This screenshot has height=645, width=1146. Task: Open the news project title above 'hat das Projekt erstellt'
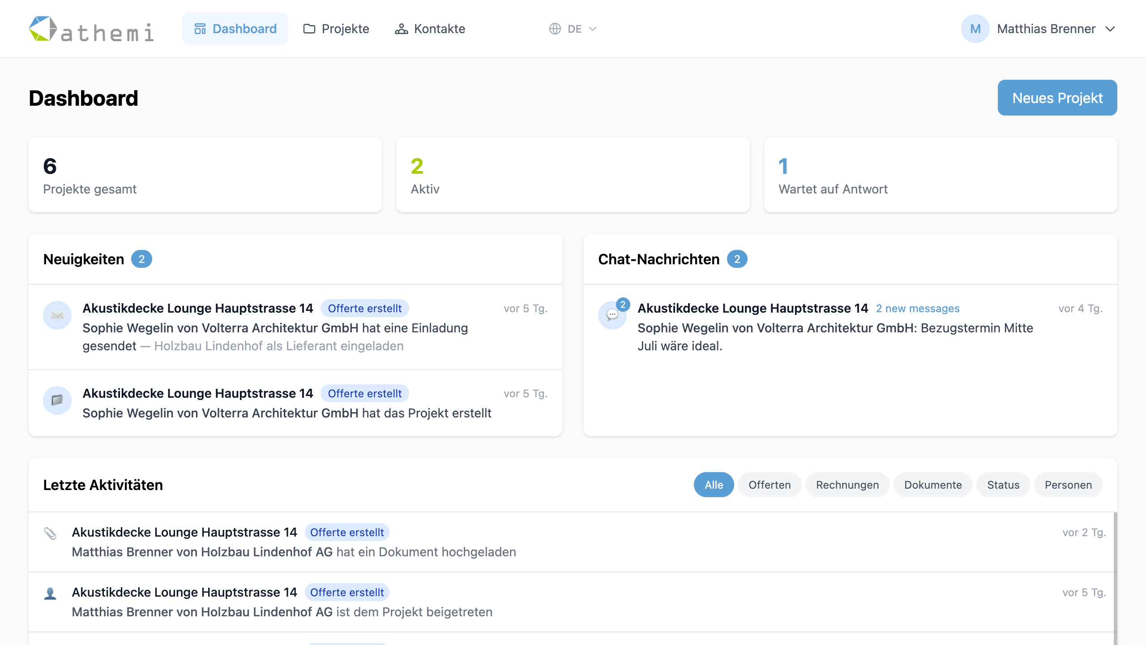click(x=198, y=393)
